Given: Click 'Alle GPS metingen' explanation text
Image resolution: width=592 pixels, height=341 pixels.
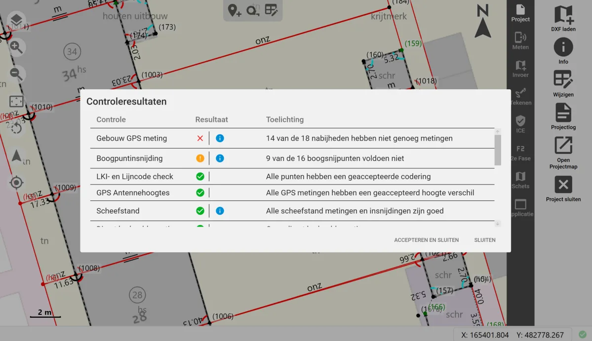Looking at the screenshot, I should (x=370, y=192).
